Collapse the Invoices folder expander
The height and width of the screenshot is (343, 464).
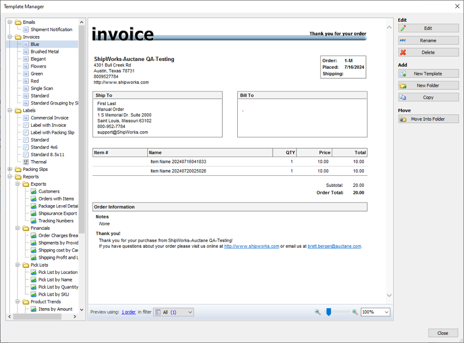10,37
